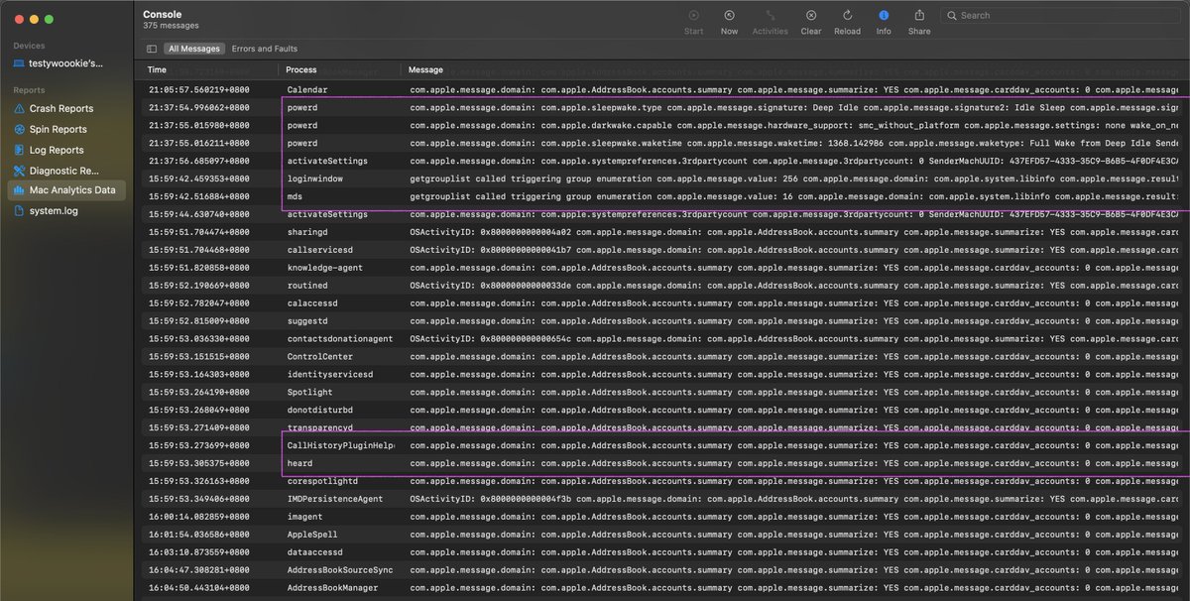Toggle the Info pane off
The image size is (1190, 601).
pos(883,15)
